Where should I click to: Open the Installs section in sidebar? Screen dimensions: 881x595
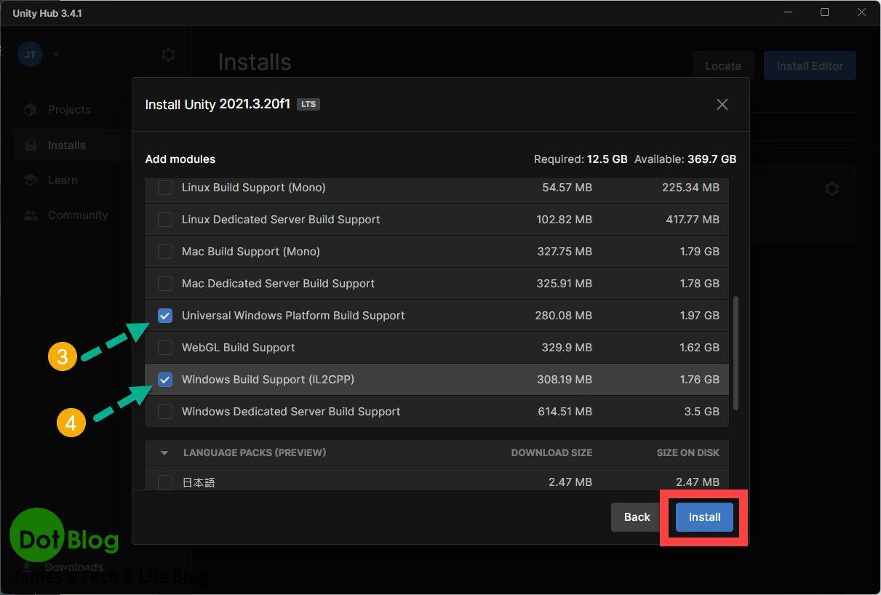(x=67, y=145)
